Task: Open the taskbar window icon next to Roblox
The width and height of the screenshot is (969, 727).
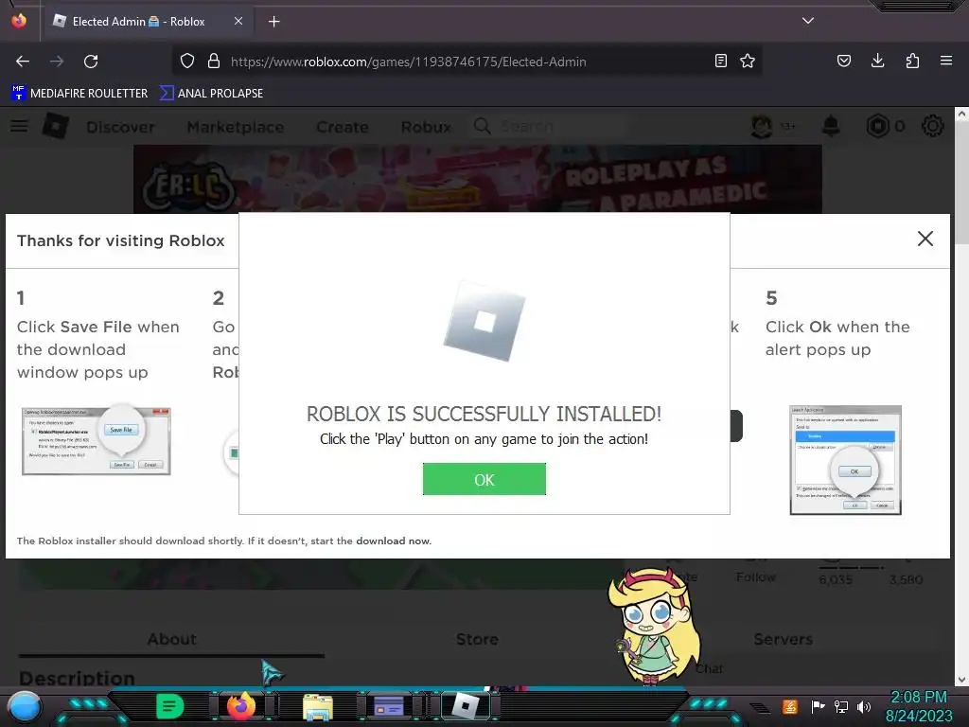Action: pyautogui.click(x=389, y=706)
